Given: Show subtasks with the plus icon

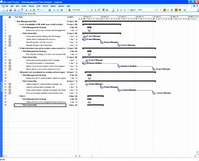Looking at the screenshot, I should click(125, 10).
